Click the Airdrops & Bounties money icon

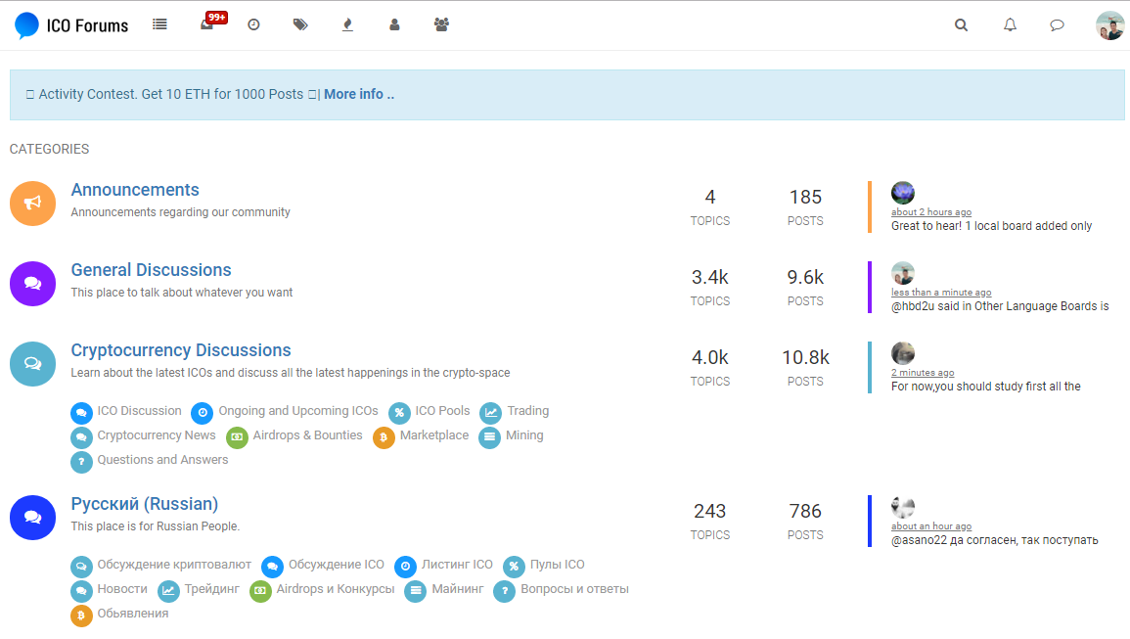(237, 437)
